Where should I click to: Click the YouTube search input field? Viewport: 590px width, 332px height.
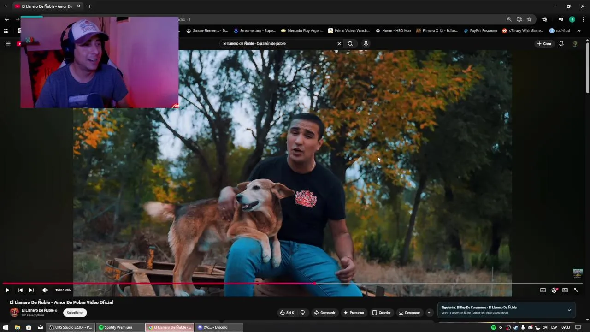coord(279,44)
